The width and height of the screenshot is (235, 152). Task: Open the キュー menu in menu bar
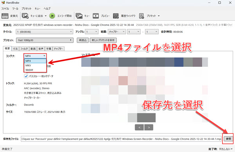point(38,9)
